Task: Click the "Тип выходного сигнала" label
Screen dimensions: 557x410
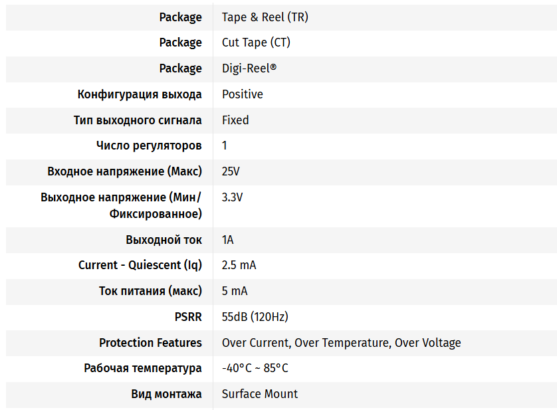Action: point(138,120)
